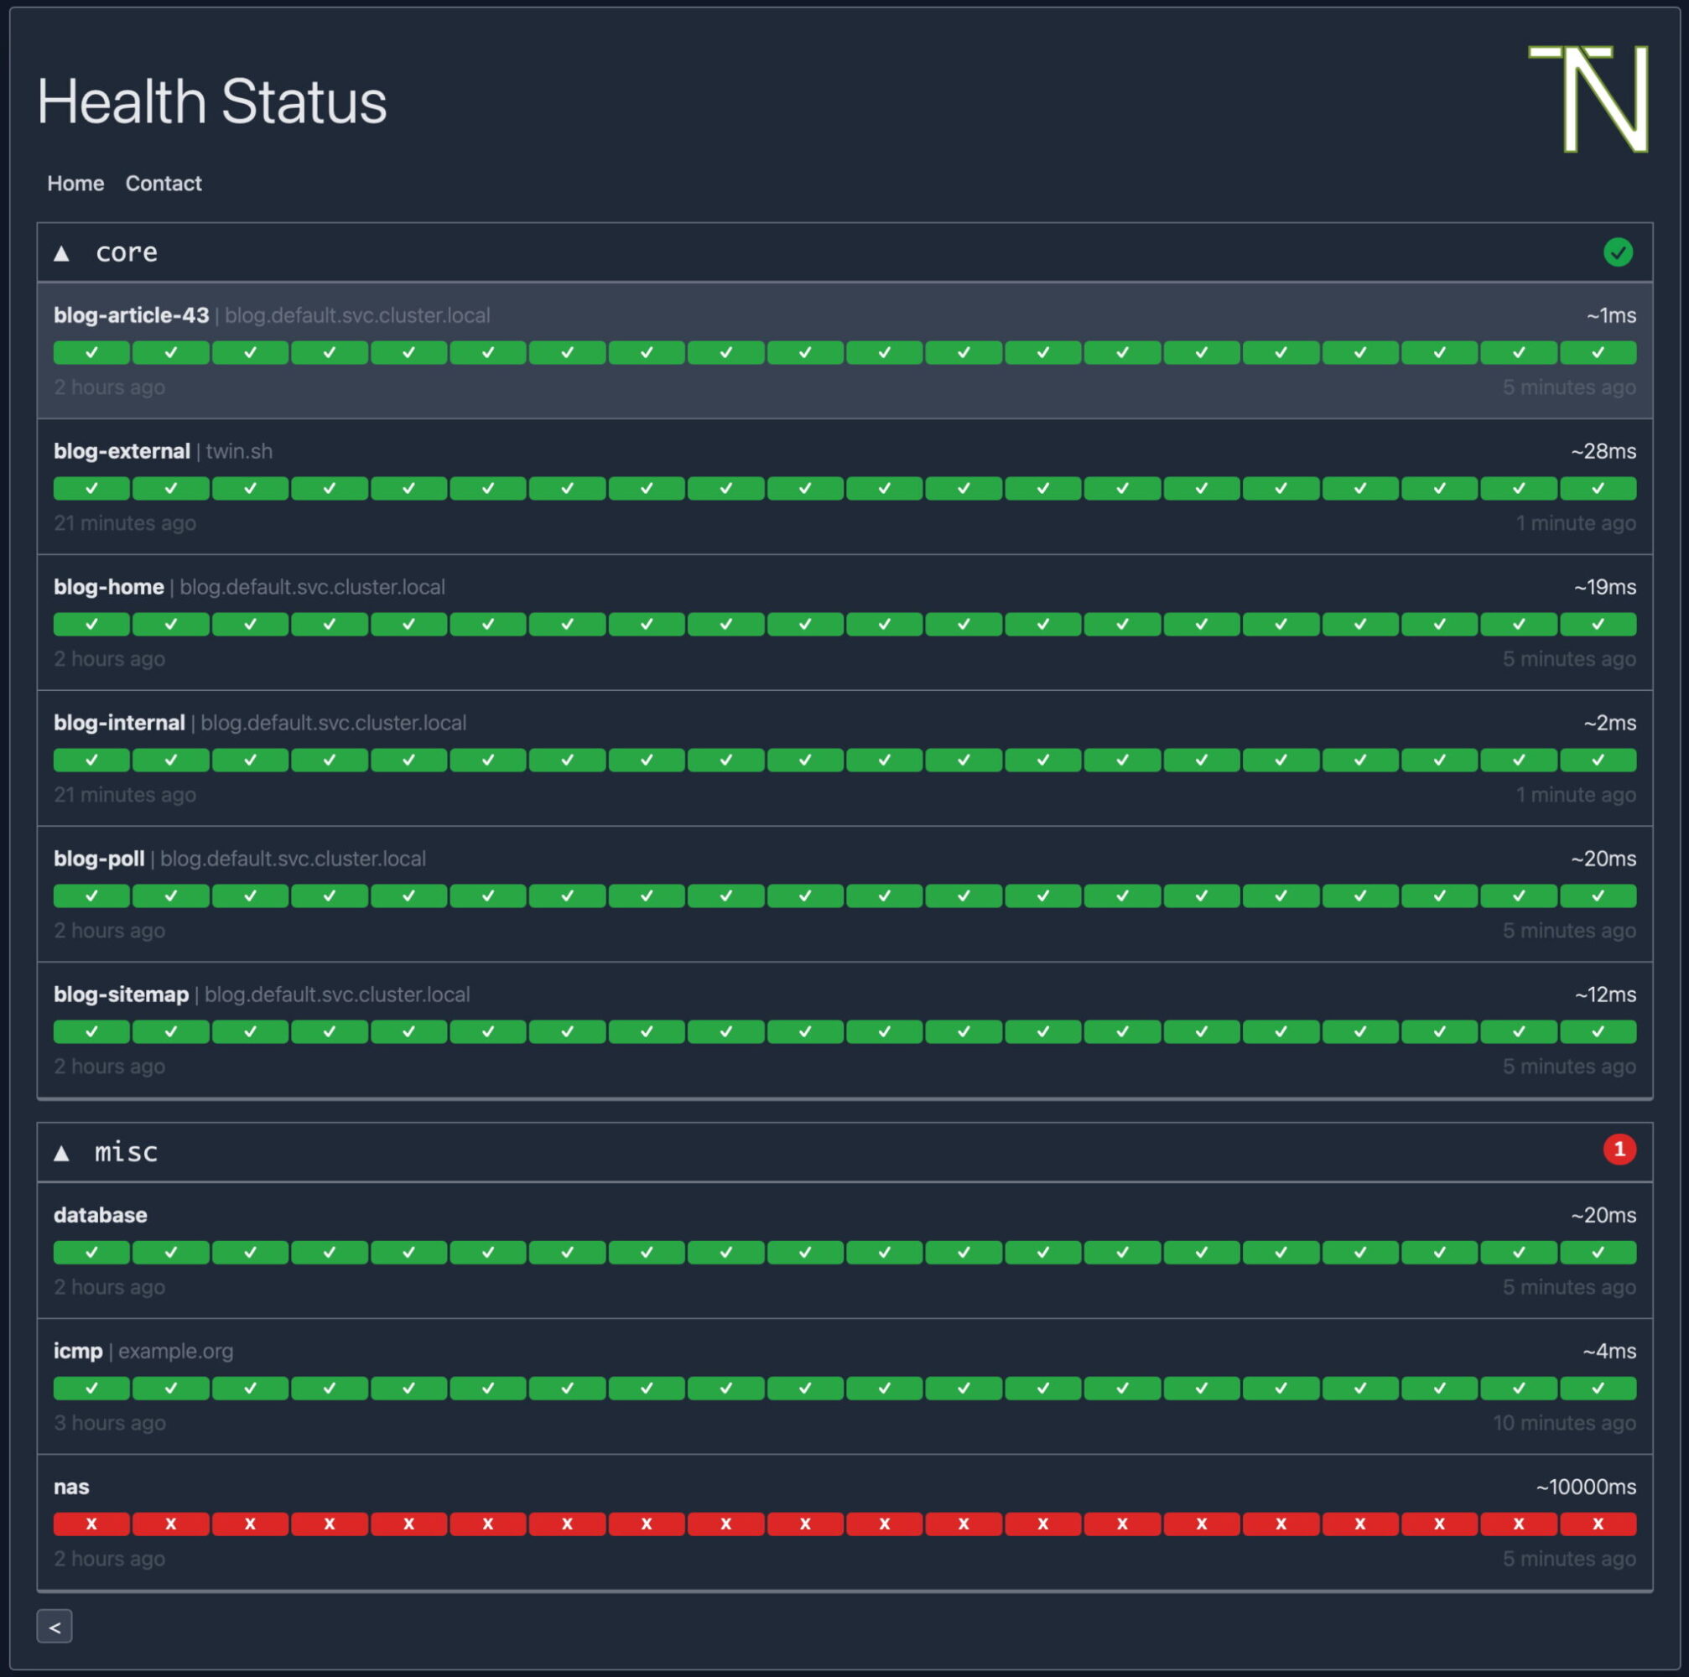Click last green check of blog-internal
Screen dimensions: 1689x1677
(1598, 761)
